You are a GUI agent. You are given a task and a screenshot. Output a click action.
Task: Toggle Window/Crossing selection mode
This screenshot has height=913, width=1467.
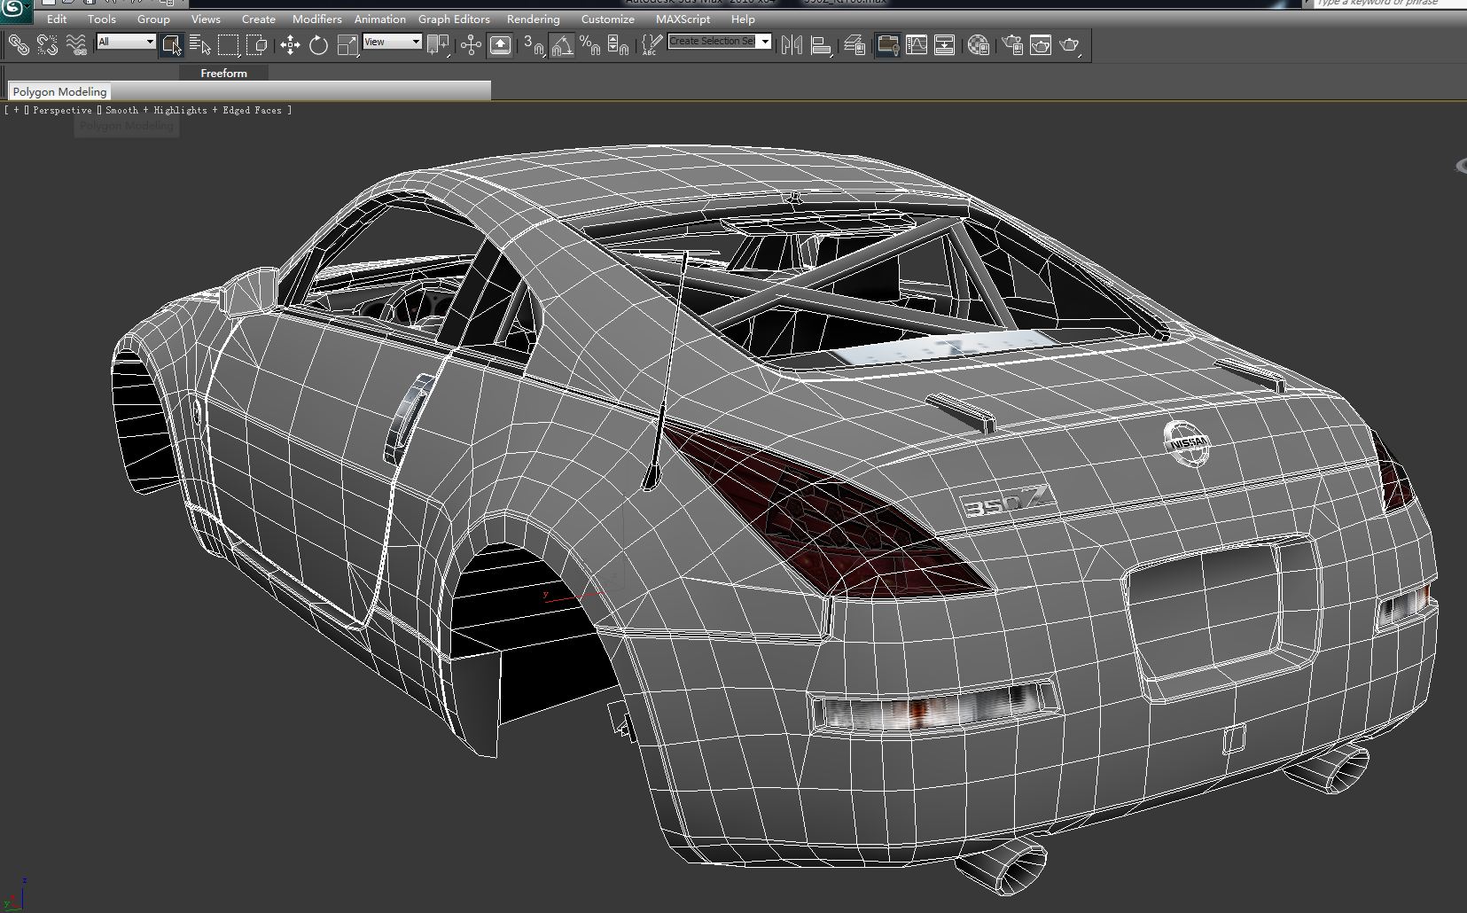click(x=257, y=44)
